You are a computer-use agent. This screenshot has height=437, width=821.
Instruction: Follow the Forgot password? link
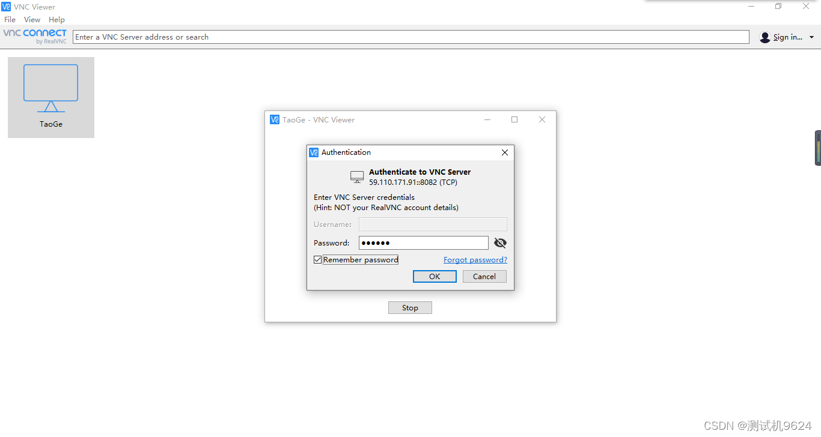coord(475,260)
